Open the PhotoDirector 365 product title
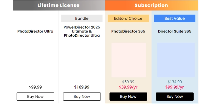The height and width of the screenshot is (104, 209). point(128,31)
